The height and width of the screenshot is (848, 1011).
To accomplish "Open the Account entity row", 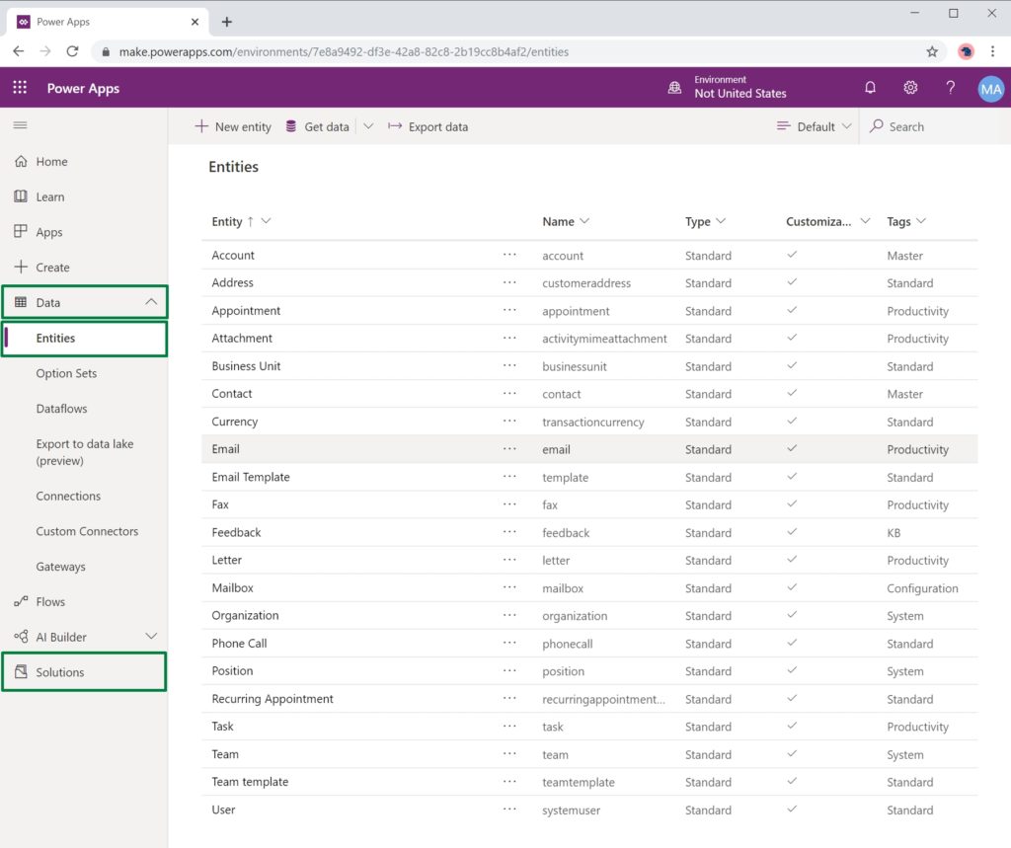I will 589,255.
